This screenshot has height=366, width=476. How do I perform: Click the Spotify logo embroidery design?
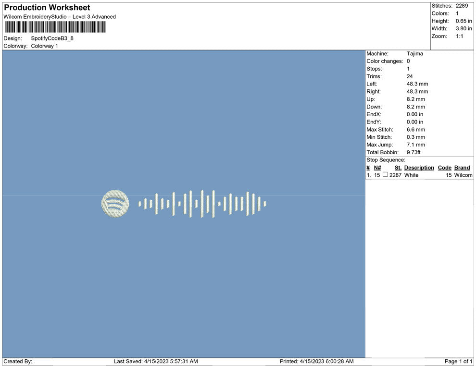(115, 204)
